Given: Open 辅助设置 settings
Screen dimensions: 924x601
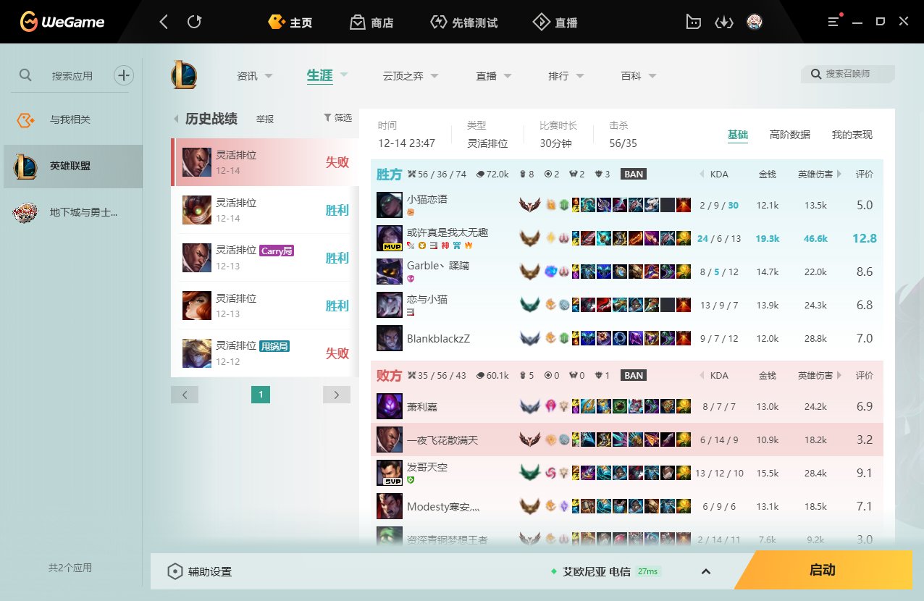Looking at the screenshot, I should 200,571.
